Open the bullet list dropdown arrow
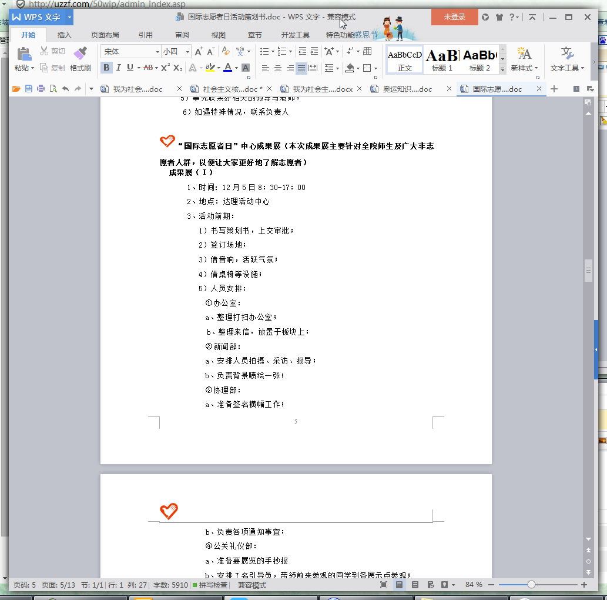 pyautogui.click(x=273, y=51)
